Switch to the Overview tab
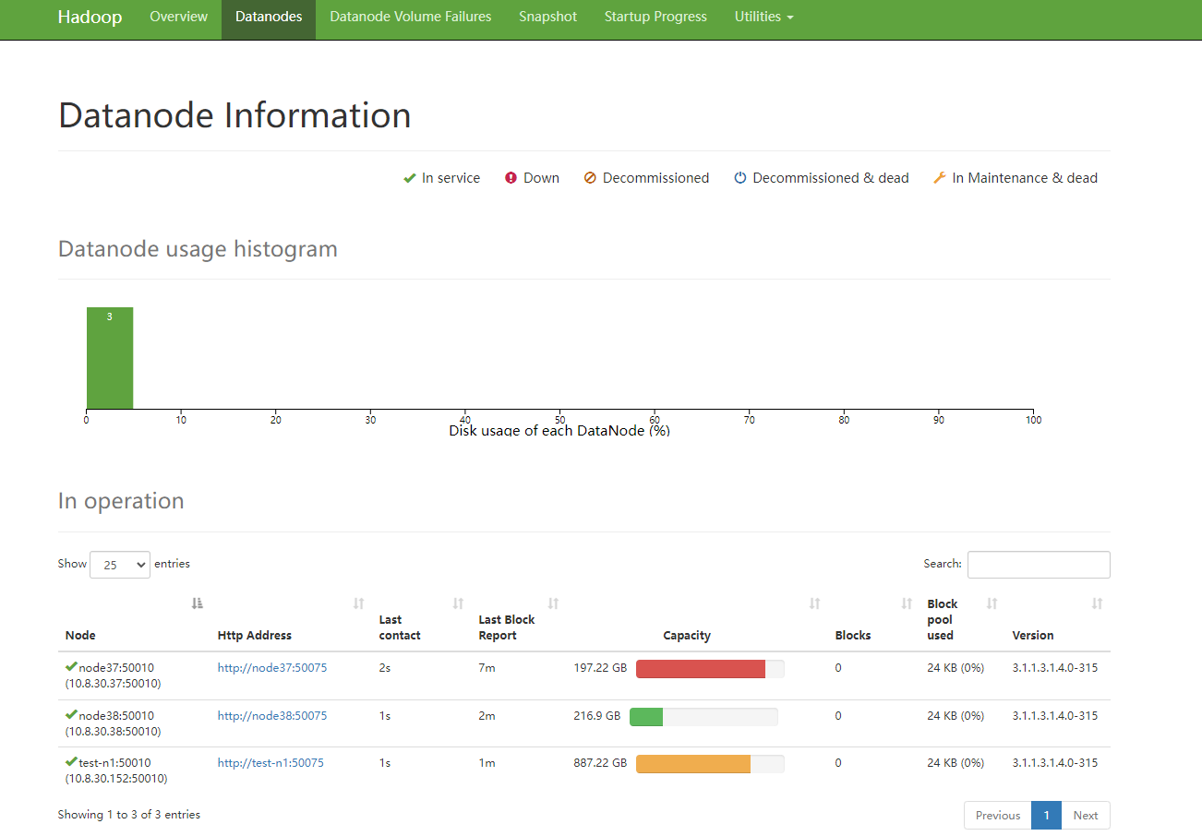1202x836 pixels. [178, 17]
